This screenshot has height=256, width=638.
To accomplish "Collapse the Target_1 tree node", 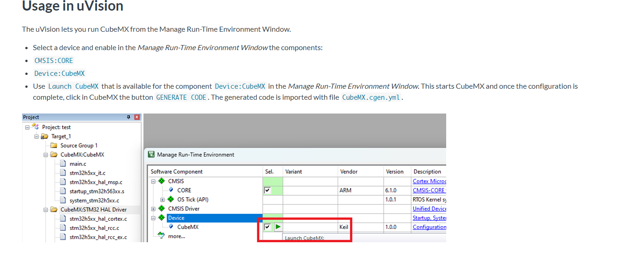I will pyautogui.click(x=37, y=137).
